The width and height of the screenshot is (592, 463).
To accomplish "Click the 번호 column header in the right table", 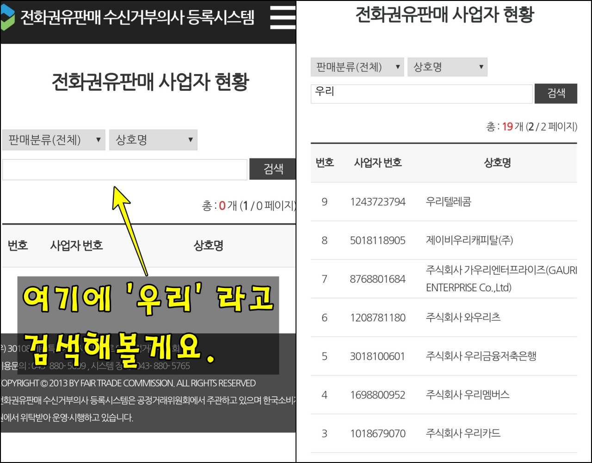I will [x=325, y=163].
